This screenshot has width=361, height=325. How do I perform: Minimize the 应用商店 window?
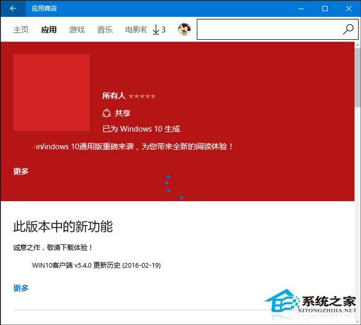coord(301,8)
